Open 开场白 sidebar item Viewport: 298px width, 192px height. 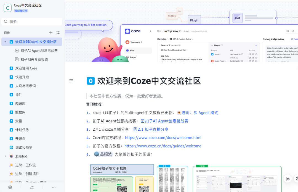pyautogui.click(x=20, y=138)
